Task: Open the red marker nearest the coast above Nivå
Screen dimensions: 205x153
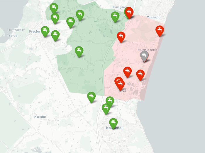Action: 140,75
